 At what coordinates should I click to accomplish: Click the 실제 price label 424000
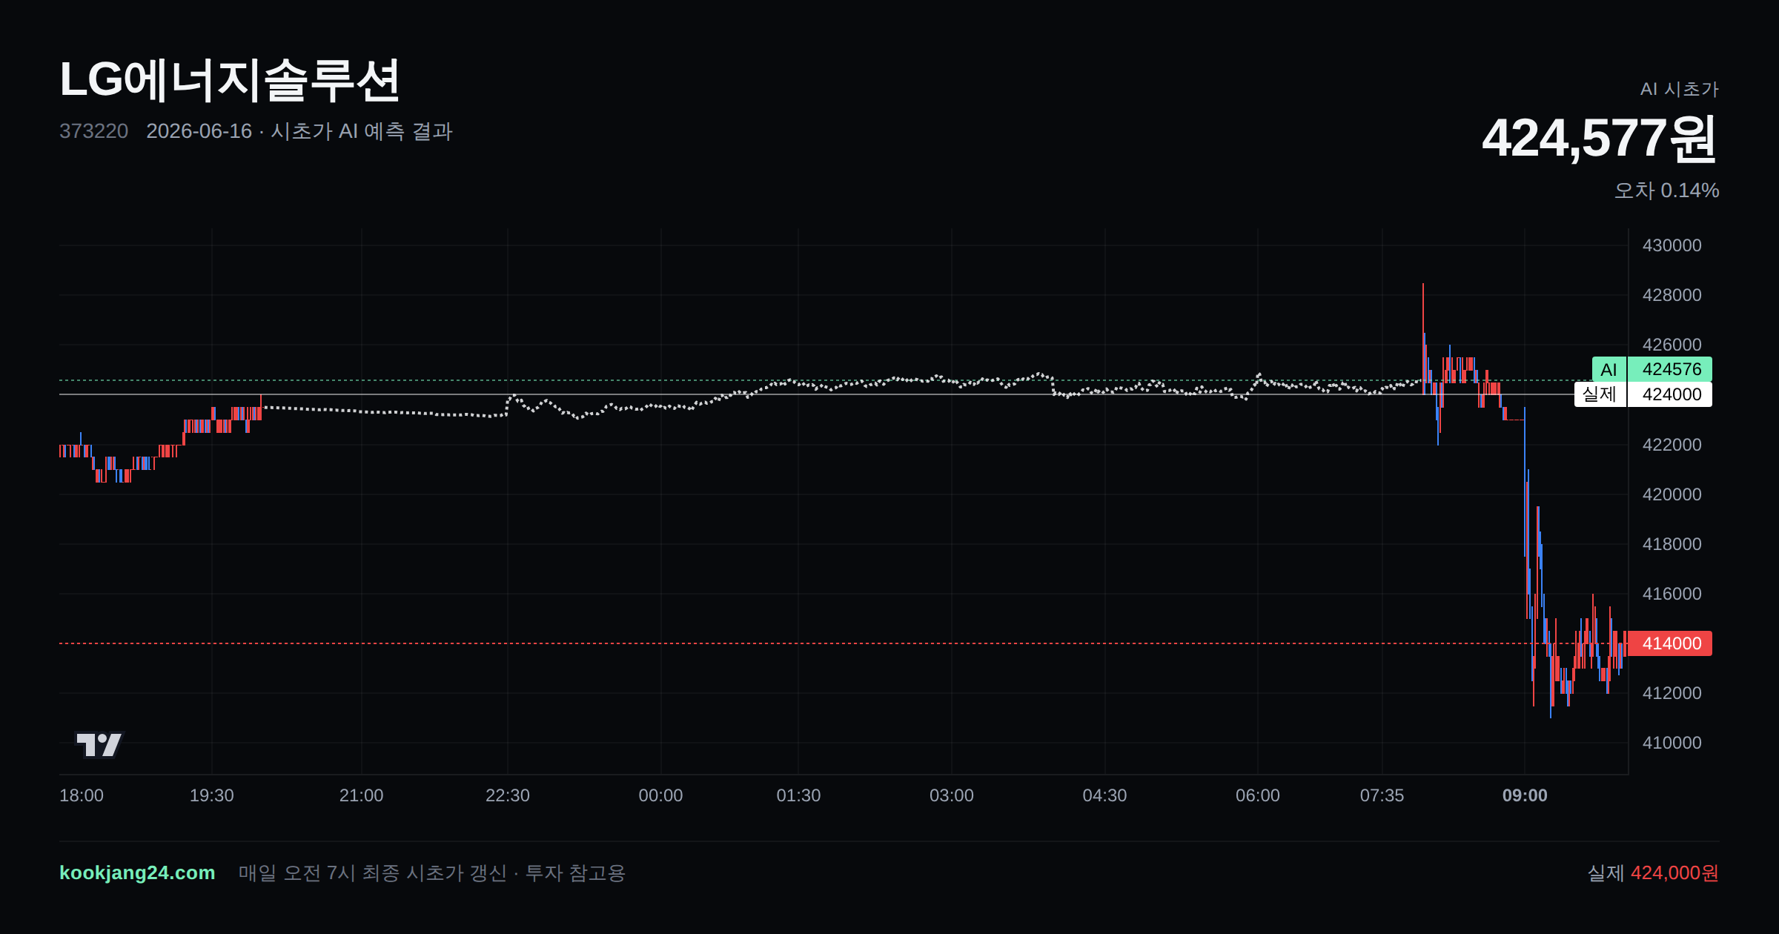(1643, 394)
